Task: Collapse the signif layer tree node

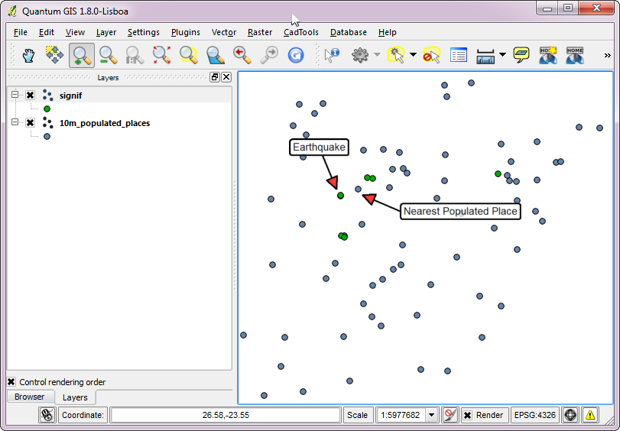Action: pyautogui.click(x=15, y=95)
